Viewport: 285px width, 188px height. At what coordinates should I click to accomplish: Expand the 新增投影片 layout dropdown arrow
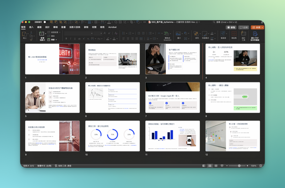click(46, 34)
